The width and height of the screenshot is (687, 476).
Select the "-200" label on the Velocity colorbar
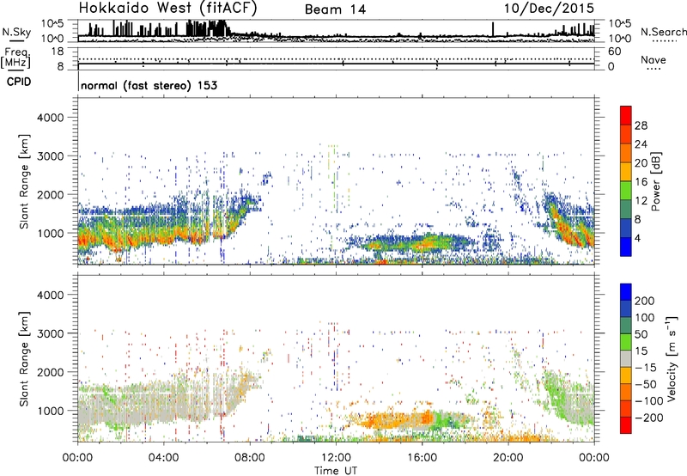(648, 418)
